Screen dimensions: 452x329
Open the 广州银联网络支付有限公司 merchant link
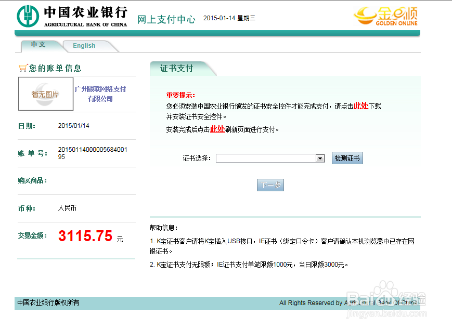(100, 94)
